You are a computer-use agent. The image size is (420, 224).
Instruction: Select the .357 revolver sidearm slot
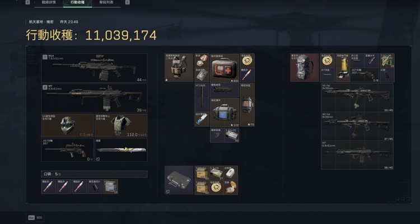tap(67, 150)
